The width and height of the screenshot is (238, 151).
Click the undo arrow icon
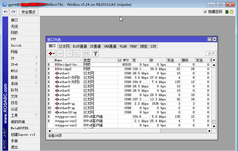6,12
